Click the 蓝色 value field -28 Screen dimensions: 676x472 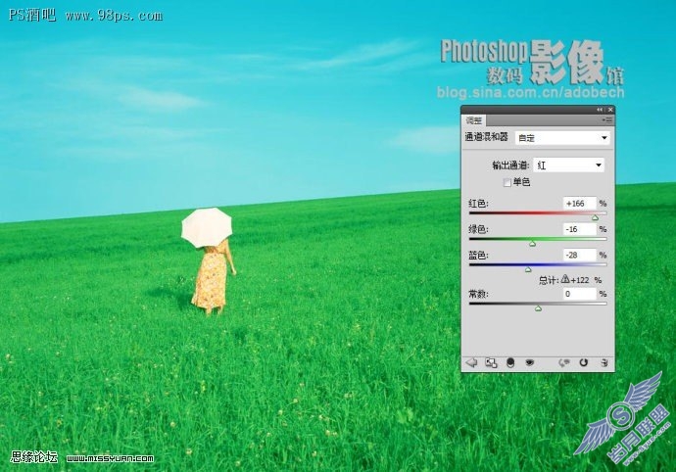tap(579, 255)
